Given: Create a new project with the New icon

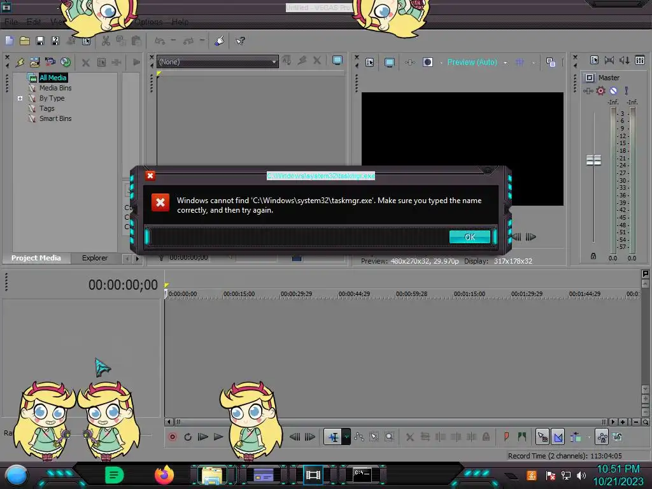Looking at the screenshot, I should [x=9, y=40].
